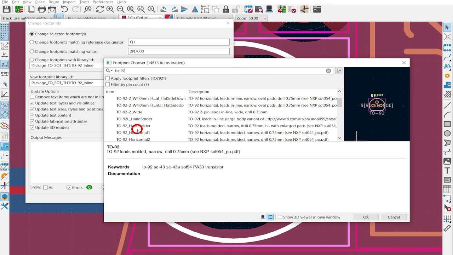Click the Undo arrow icon
This screenshot has height=255, width=453.
pyautogui.click(x=64, y=10)
